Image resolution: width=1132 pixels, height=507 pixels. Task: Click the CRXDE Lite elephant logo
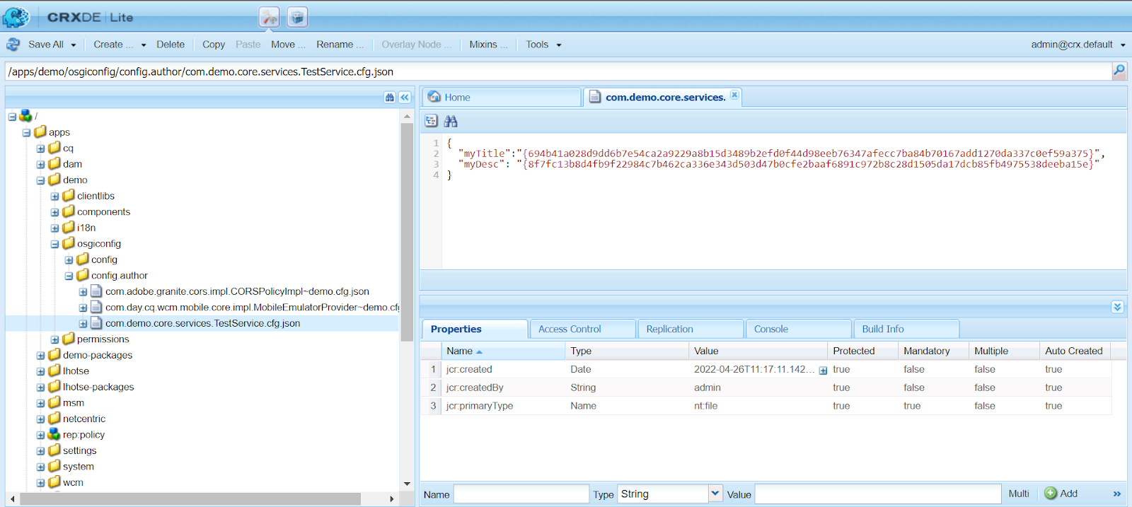(x=16, y=16)
